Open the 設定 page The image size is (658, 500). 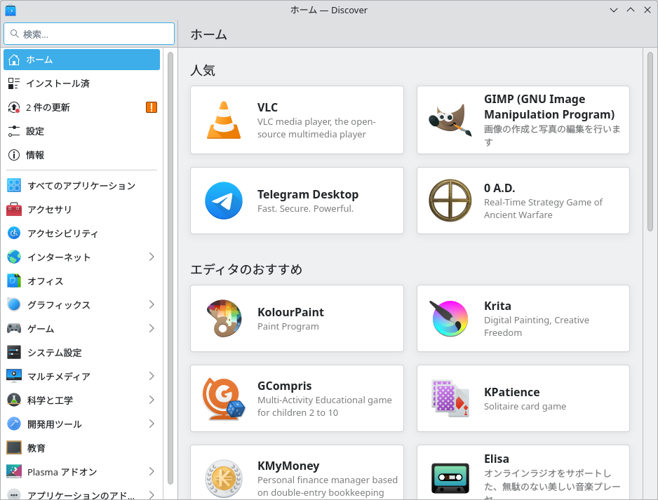[82, 131]
